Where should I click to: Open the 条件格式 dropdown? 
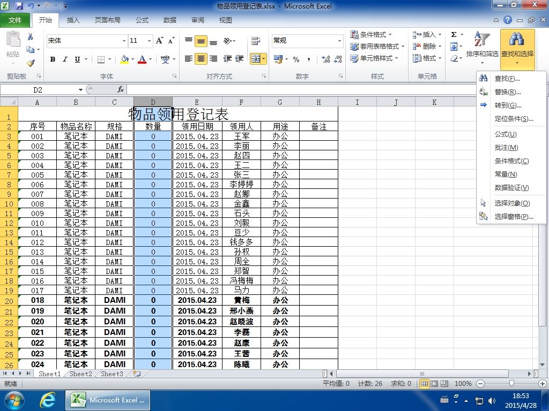371,35
